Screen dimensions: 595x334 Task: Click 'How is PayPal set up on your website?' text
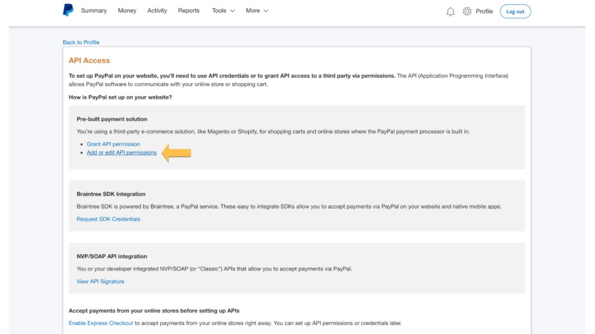(120, 97)
